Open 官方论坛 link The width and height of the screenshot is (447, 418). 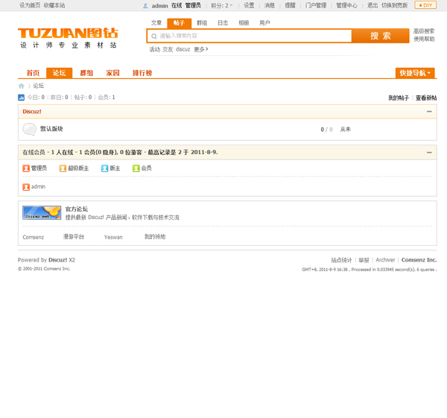click(x=77, y=209)
